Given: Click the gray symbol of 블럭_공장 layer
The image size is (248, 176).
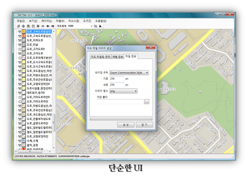Looking at the screenshot, I should 24,145.
